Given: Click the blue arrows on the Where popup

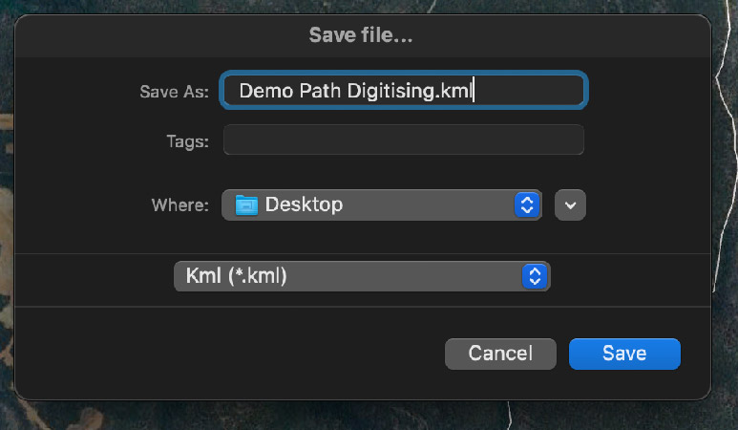Looking at the screenshot, I should coord(527,204).
